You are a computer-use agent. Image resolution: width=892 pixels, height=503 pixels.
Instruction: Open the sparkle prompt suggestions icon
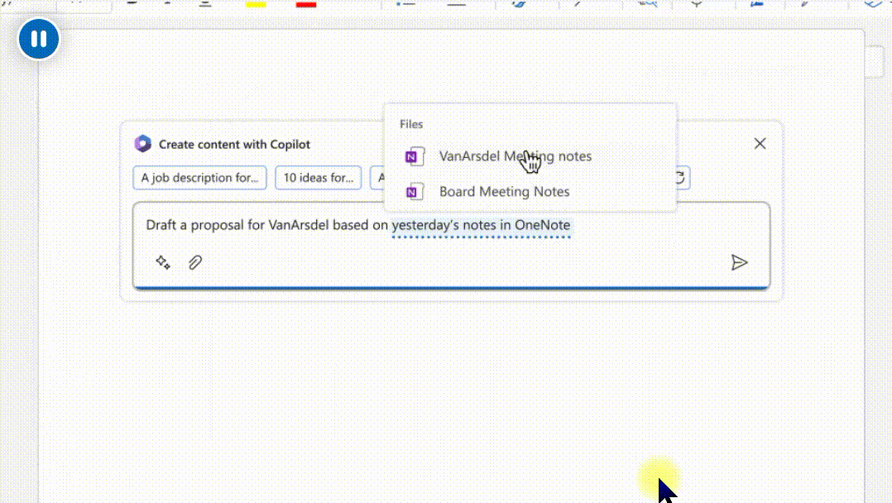(x=163, y=262)
